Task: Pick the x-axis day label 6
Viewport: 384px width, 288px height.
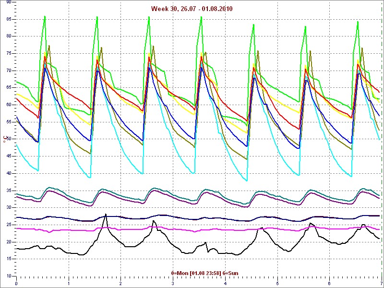Action: point(330,283)
